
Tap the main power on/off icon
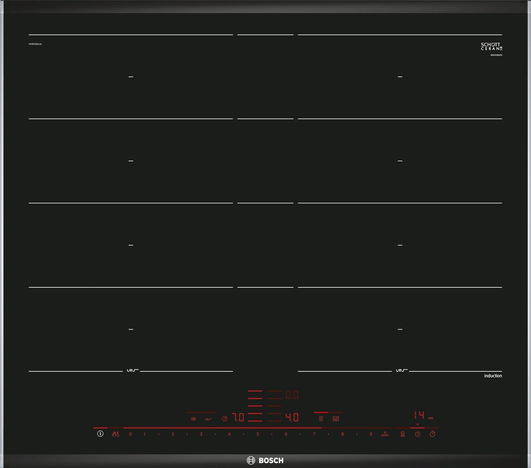tap(100, 434)
